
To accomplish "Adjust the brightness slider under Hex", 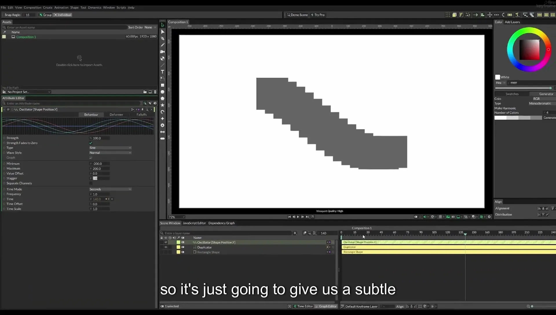I will pos(523,88).
